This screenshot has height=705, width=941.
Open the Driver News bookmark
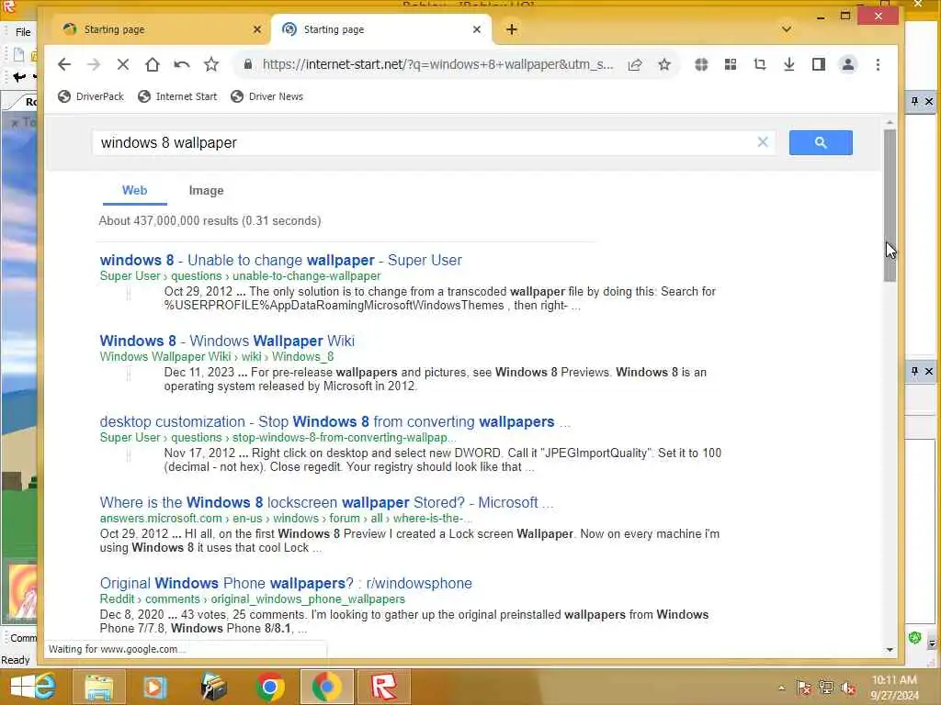[x=266, y=96]
